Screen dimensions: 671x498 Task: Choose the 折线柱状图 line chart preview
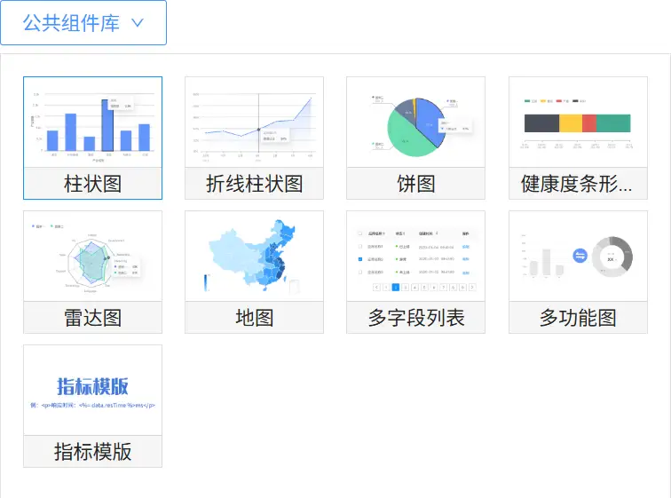[254, 123]
